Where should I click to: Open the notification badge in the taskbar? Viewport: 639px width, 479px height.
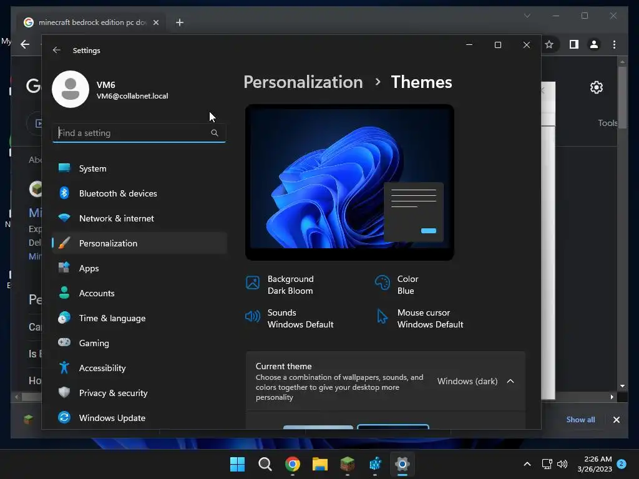click(x=622, y=464)
